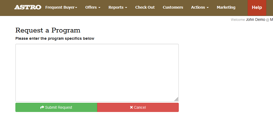Expand the Reports menu
The image size is (273, 139).
pos(118,7)
